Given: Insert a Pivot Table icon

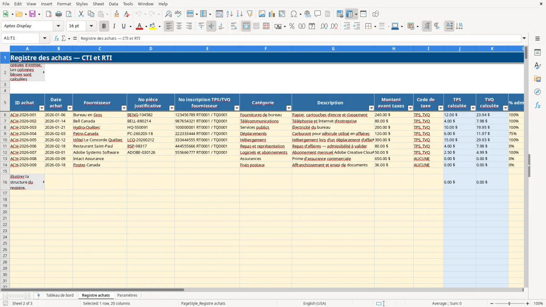Looking at the screenshot, I should click(x=282, y=14).
